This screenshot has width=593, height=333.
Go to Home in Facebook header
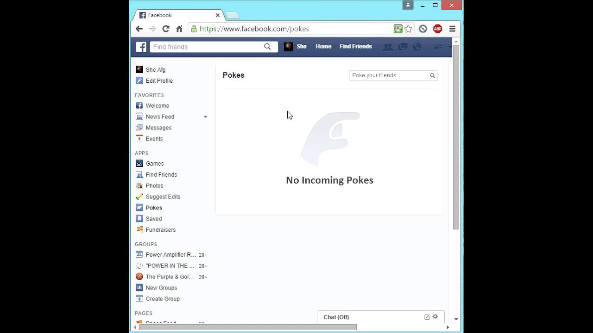click(323, 46)
